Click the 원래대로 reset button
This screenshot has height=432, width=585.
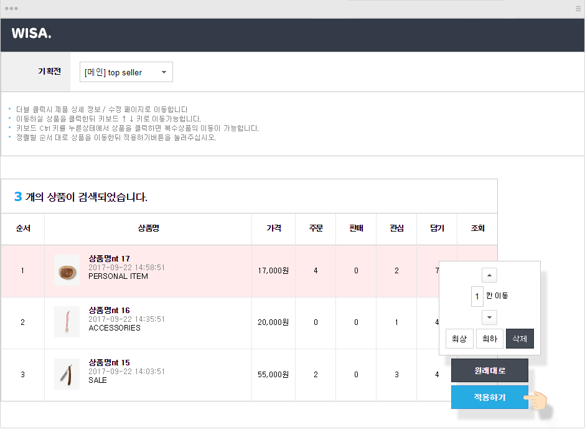[490, 370]
